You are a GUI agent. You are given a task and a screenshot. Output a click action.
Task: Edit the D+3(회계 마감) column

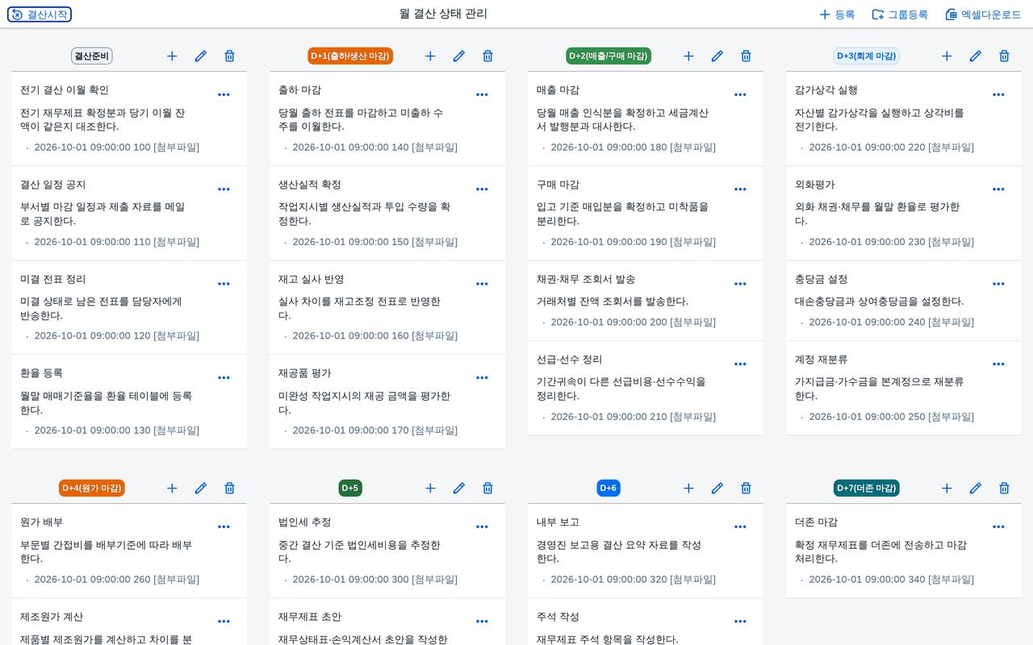976,56
